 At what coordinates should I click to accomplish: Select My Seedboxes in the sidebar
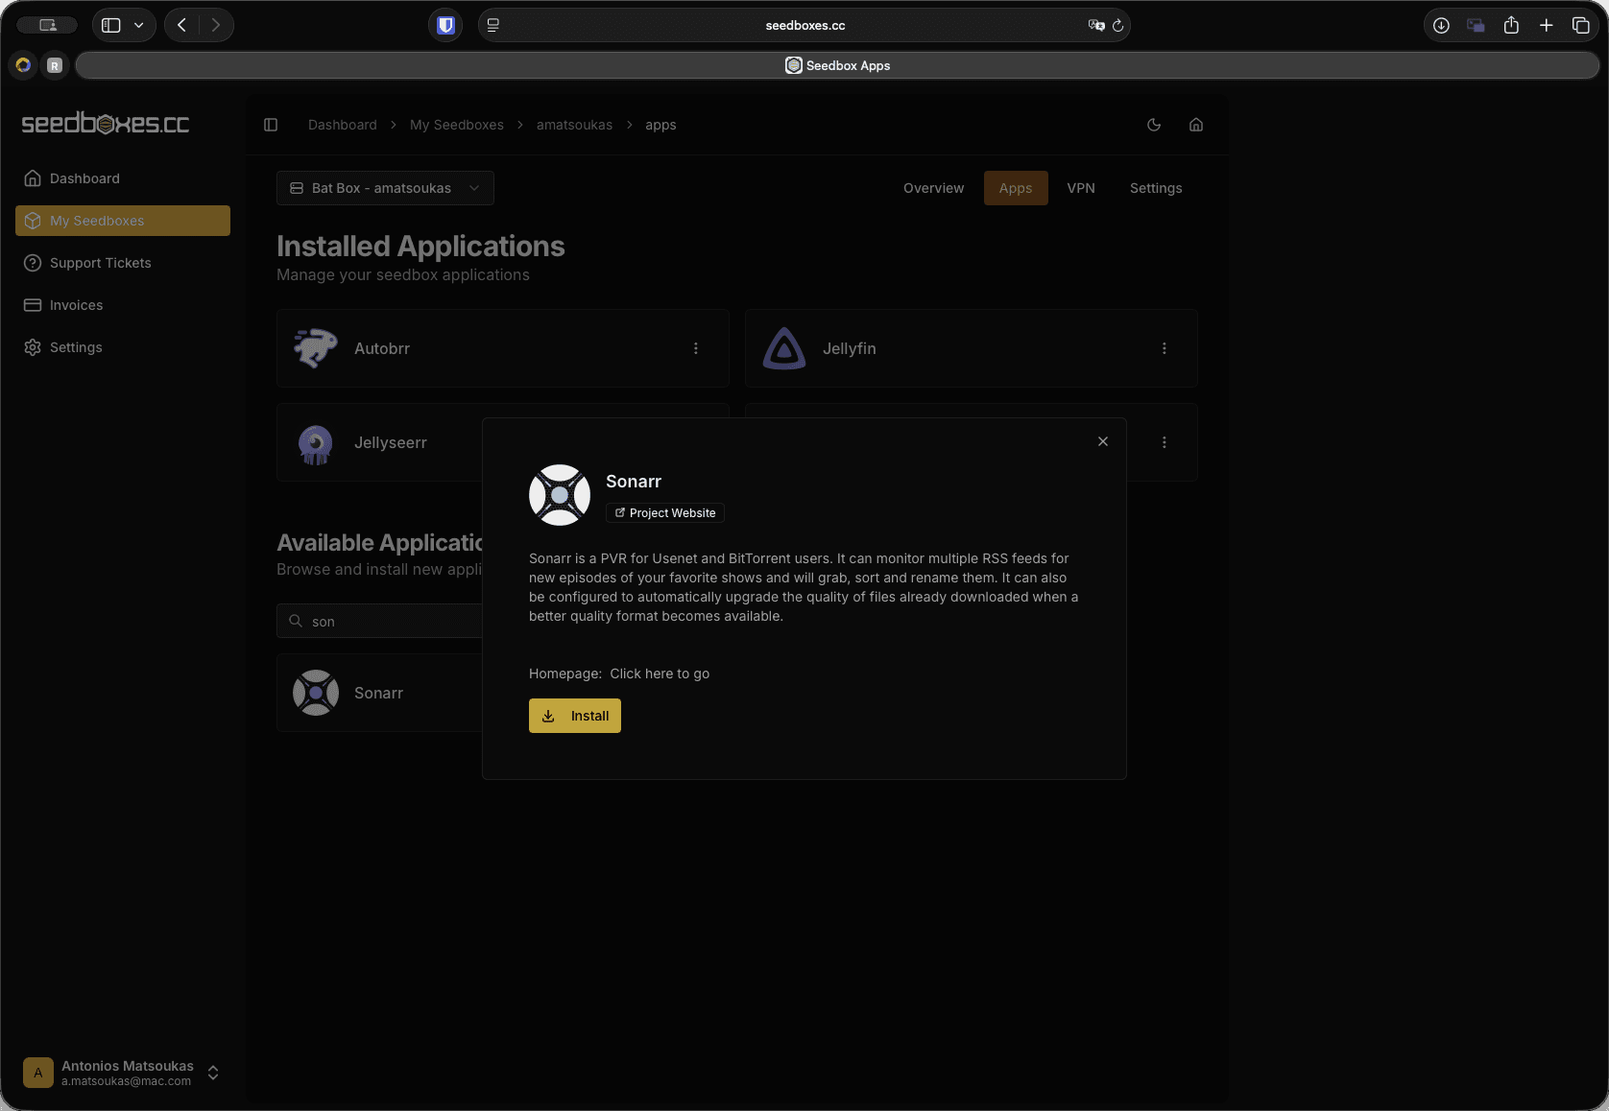[123, 221]
